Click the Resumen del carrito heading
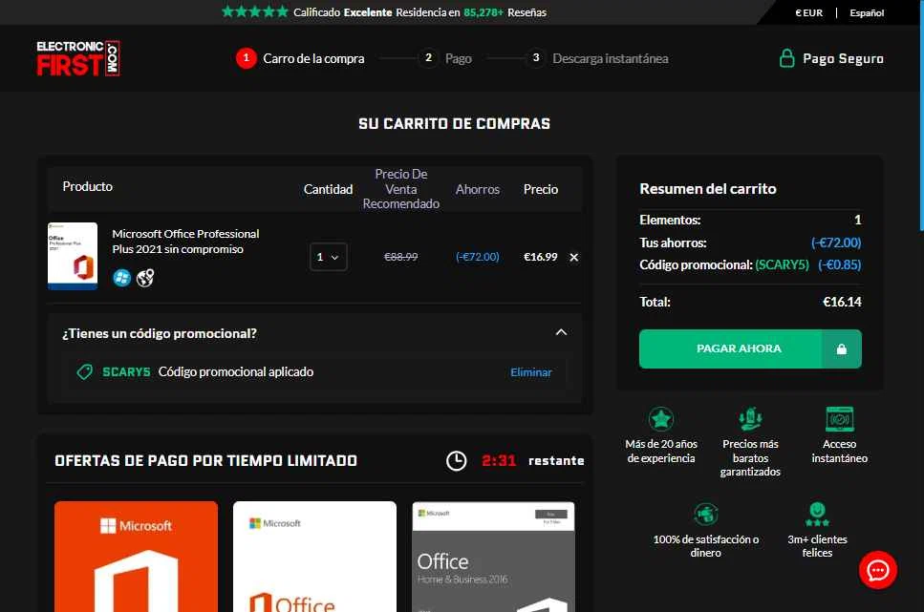924x612 pixels. pos(708,189)
